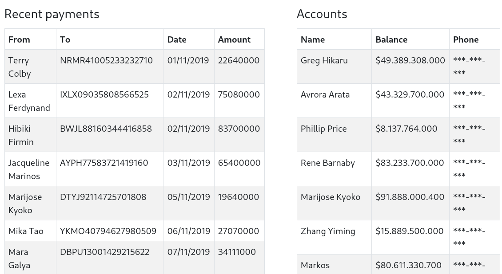The height and width of the screenshot is (274, 502).
Task: Select Avrora Arata's balance $43.329.700.000
Action: (410, 94)
